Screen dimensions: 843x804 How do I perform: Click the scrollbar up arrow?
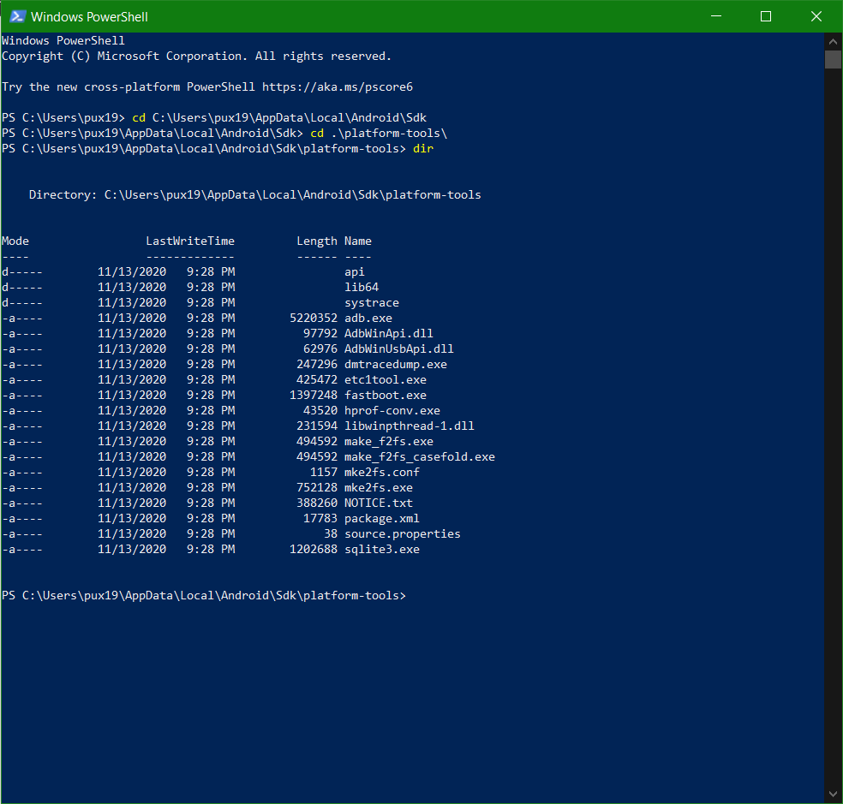tap(833, 41)
